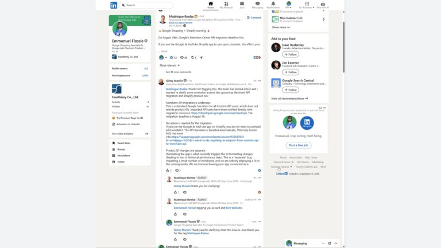
Task: Click Try Premium Page offer
Action: coord(127,118)
